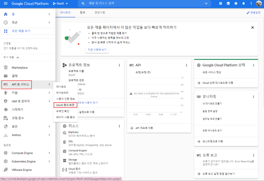Image resolution: width=264 pixels, height=181 pixels.
Task: Open user account avatar
Action: pyautogui.click(x=259, y=3)
